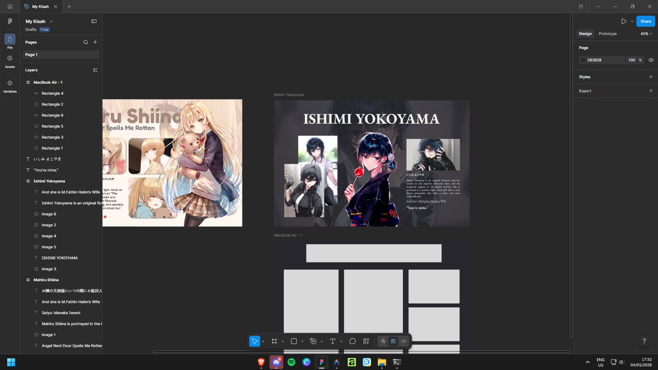Screen dimensions: 658x370
Task: Select Page 1 in the Pages list
Action: click(61, 55)
